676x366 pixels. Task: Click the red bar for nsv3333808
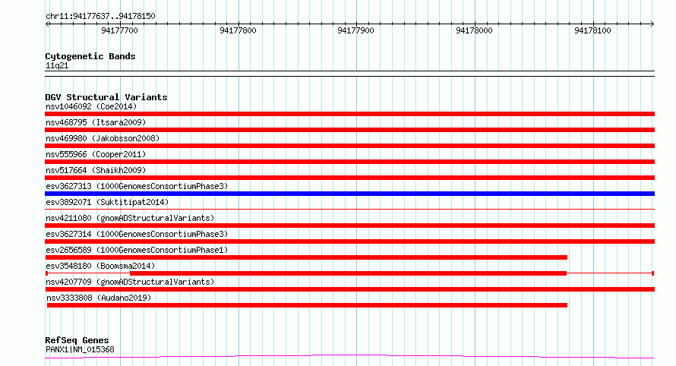[307, 305]
